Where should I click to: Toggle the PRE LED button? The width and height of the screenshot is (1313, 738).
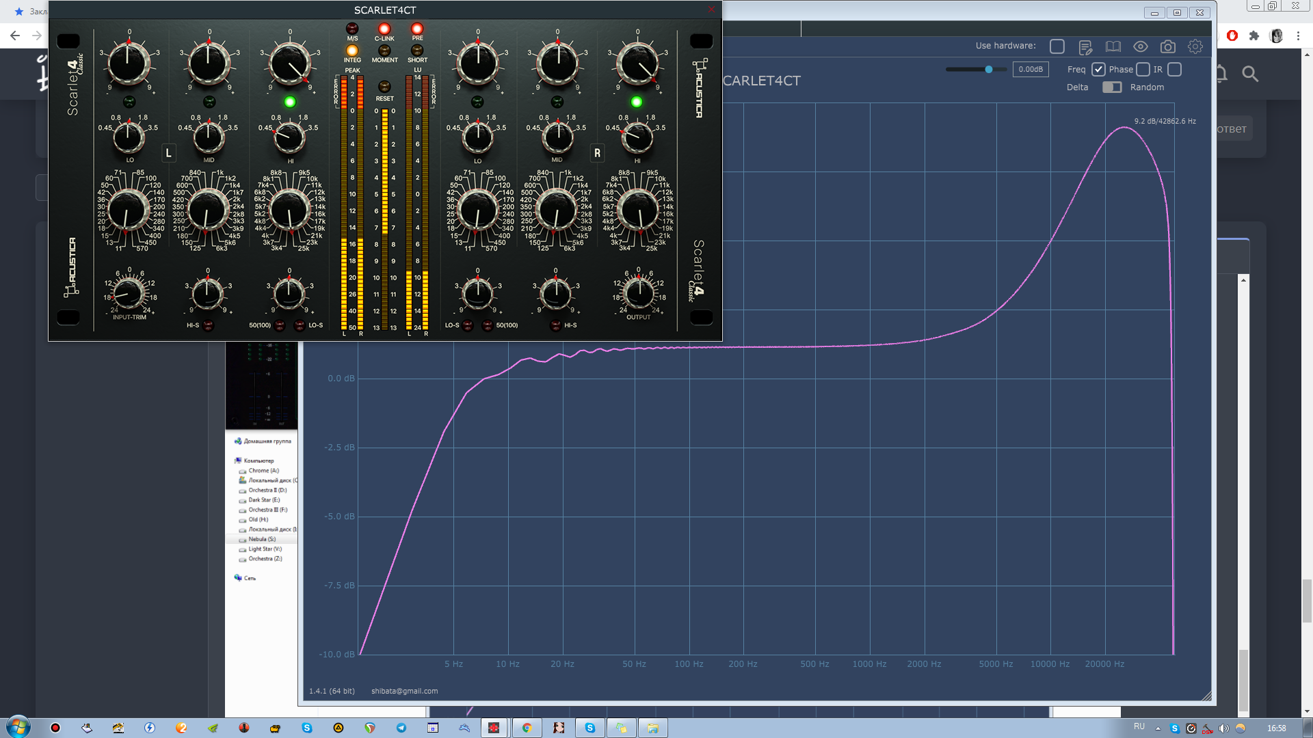[x=417, y=29]
